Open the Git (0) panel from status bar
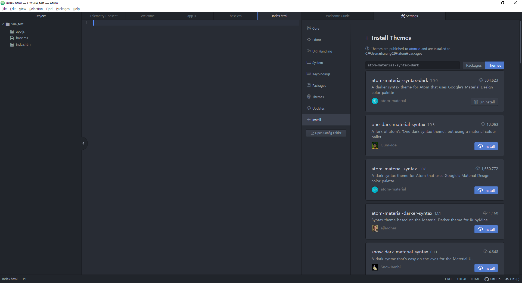 click(x=512, y=279)
